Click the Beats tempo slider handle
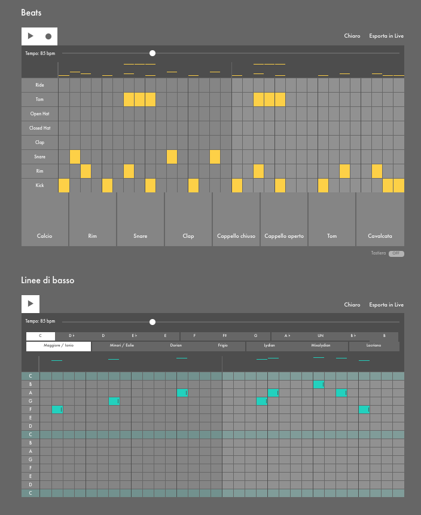 coord(152,53)
